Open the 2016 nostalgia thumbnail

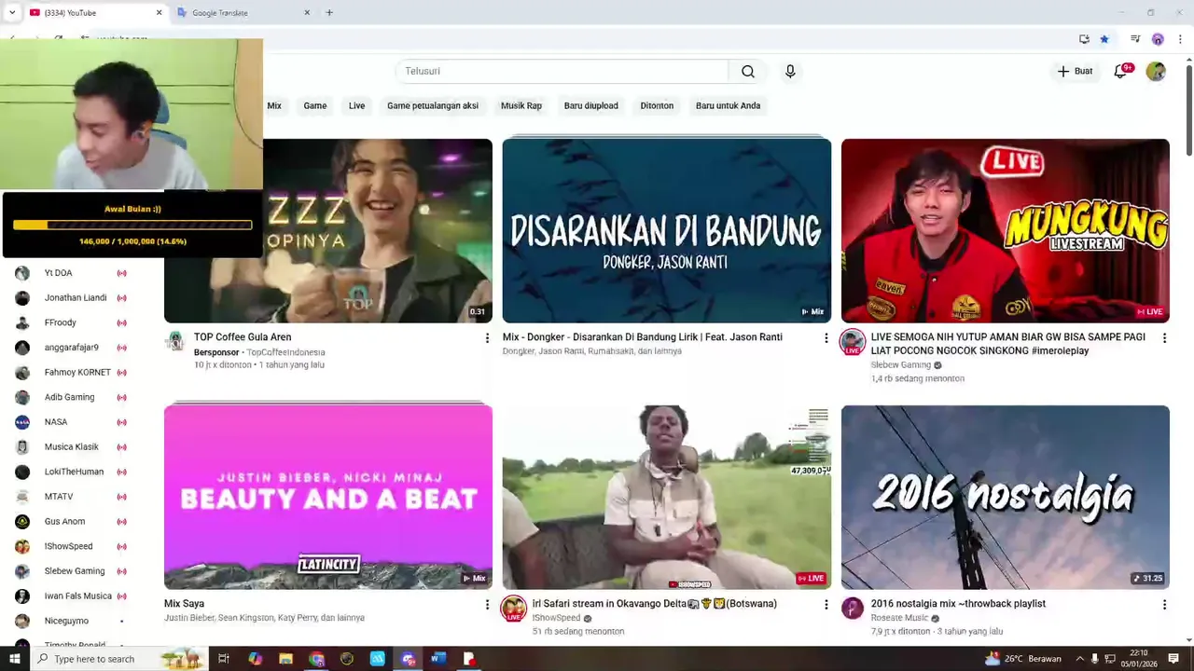pyautogui.click(x=1006, y=498)
